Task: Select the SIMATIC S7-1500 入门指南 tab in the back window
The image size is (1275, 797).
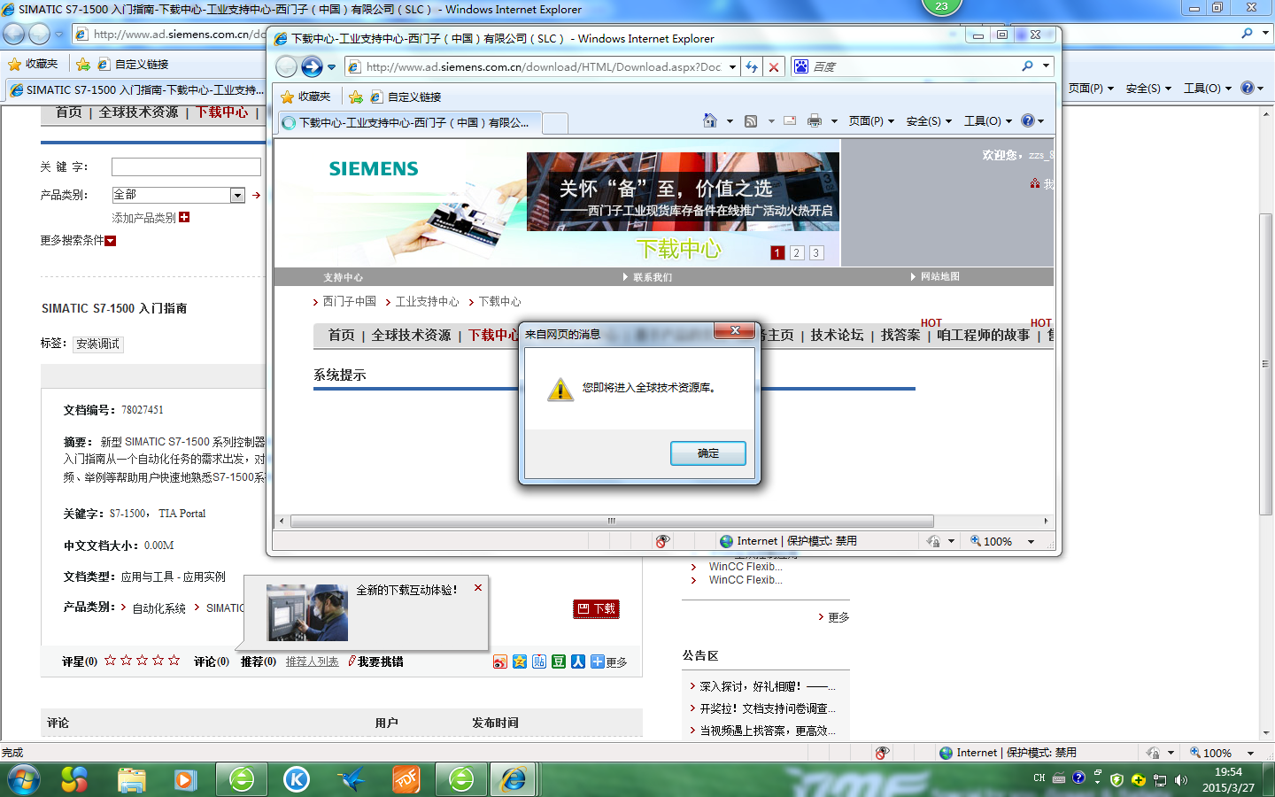Action: point(138,90)
